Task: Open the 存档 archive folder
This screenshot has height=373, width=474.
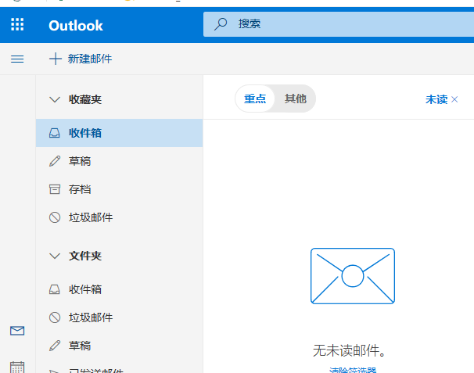Action: (79, 189)
